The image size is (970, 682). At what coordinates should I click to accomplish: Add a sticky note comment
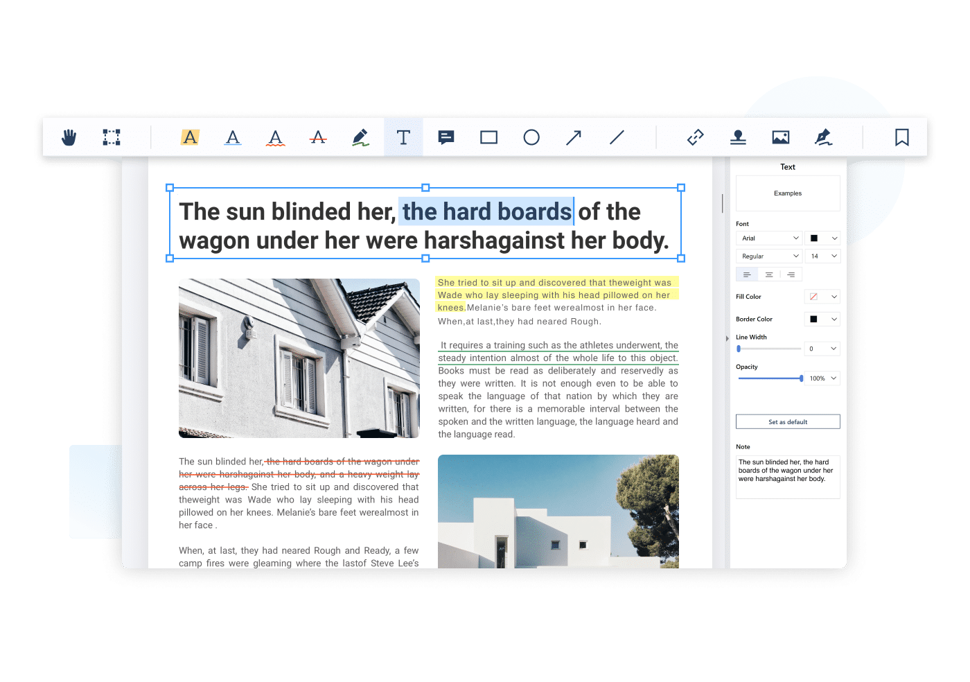pos(446,137)
